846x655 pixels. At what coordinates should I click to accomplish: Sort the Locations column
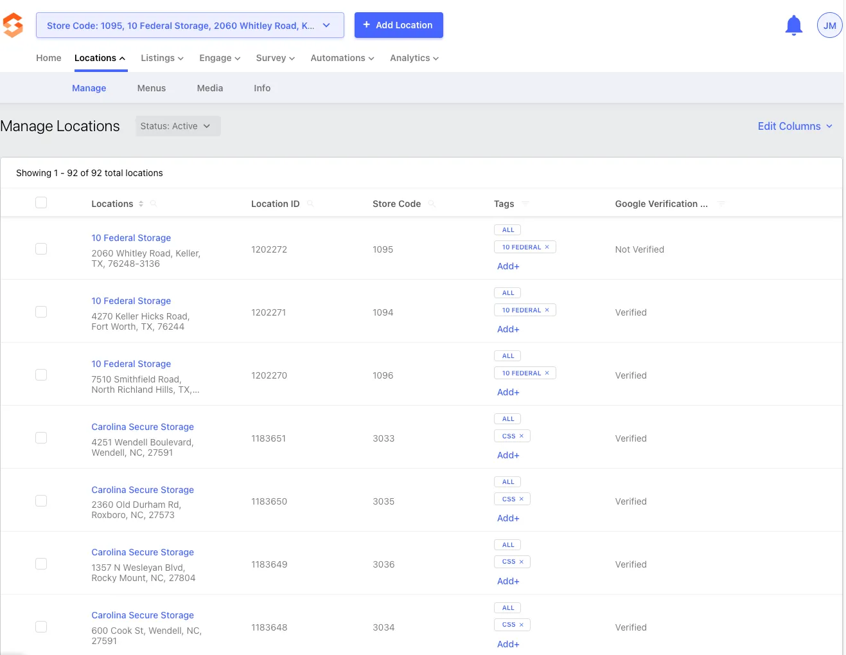click(x=141, y=204)
